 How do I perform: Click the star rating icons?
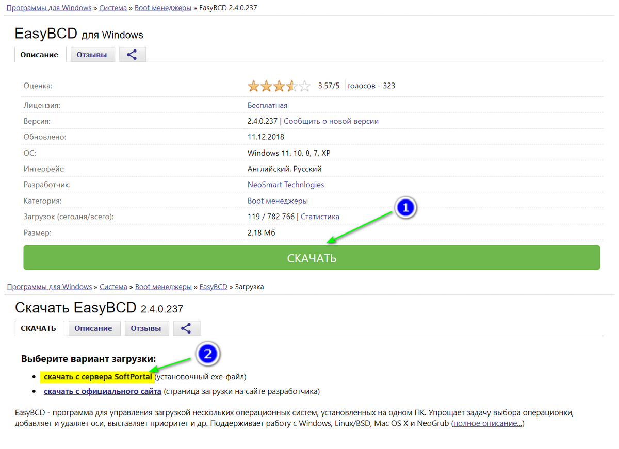coord(279,86)
